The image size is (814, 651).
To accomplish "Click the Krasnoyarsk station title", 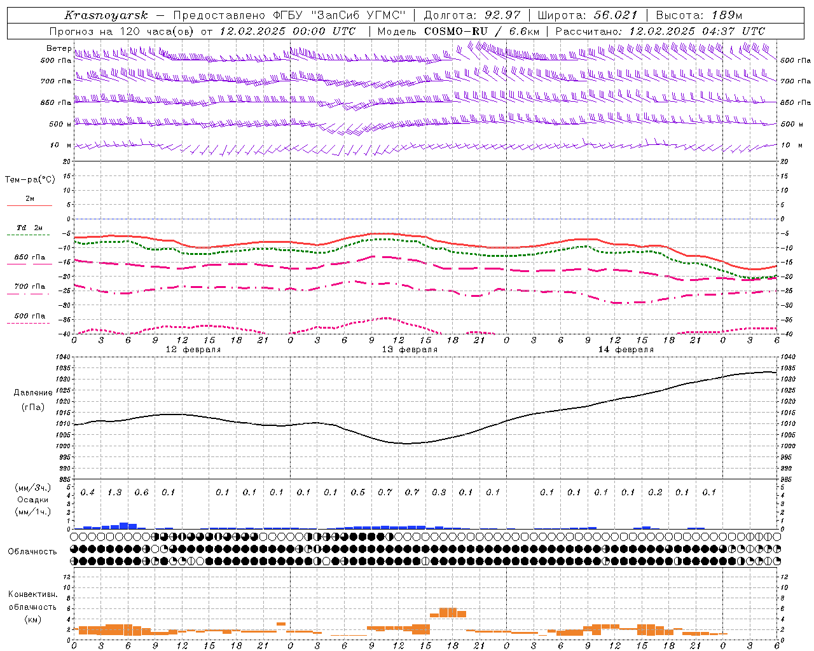I will [x=106, y=15].
